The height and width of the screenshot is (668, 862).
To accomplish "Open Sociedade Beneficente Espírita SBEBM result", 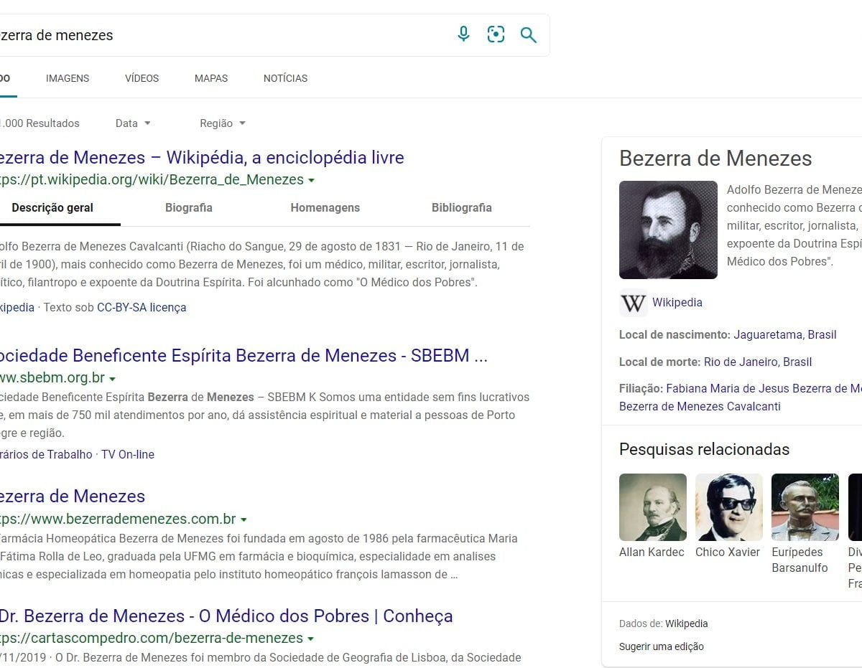I will (x=243, y=355).
